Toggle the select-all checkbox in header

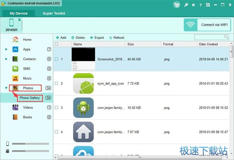pos(56,44)
